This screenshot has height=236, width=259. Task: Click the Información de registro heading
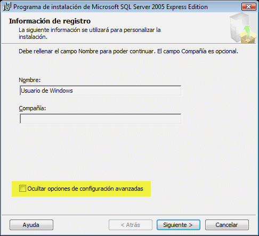click(50, 21)
